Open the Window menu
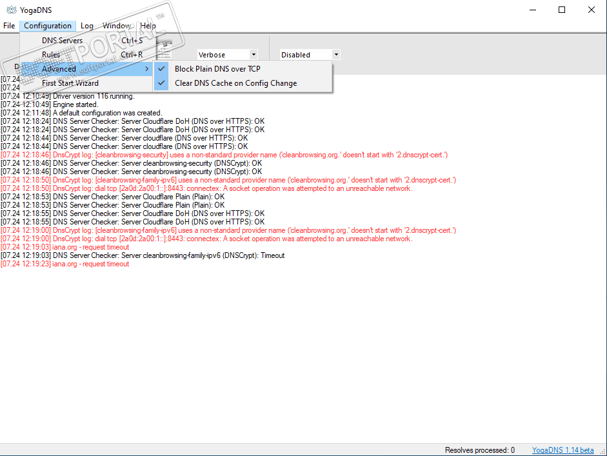Screen dimensions: 607x456 point(117,26)
